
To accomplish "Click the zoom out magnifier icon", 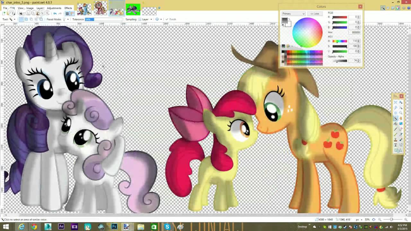I will click(x=380, y=220).
